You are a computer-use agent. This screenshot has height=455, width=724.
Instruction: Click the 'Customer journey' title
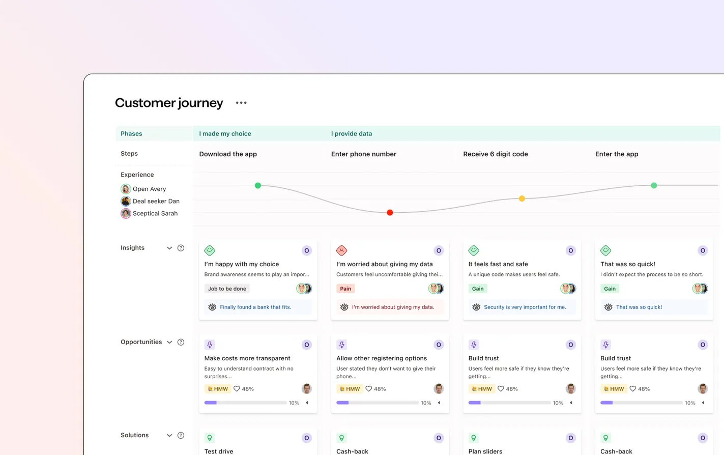[169, 103]
